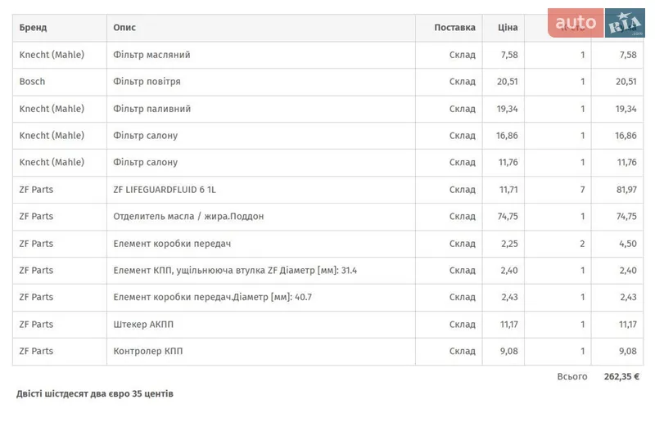Select the 81,97 line total cell
The height and width of the screenshot is (422, 655).
coord(626,190)
